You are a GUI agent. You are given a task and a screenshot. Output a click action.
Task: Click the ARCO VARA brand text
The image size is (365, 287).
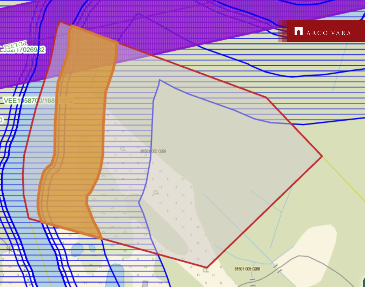[328, 33]
